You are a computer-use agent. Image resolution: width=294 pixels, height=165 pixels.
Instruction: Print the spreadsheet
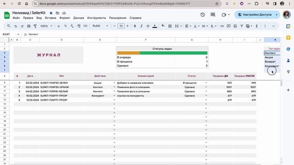[28, 26]
